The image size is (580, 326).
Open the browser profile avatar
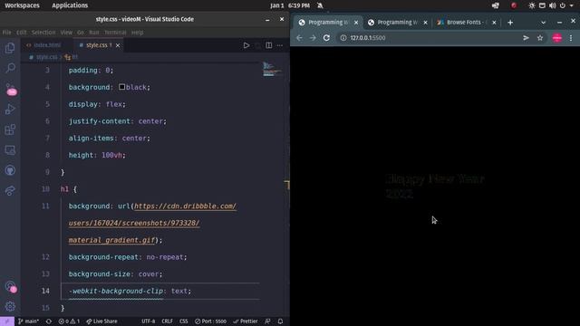pos(557,38)
